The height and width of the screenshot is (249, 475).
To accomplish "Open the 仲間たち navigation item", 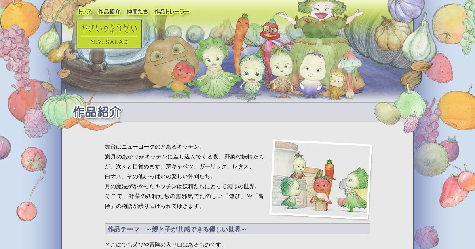I will (x=137, y=12).
